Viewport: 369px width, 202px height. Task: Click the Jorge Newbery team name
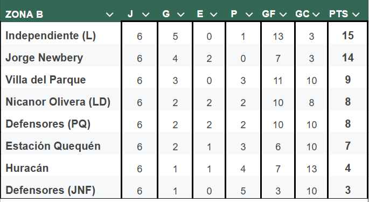44,58
